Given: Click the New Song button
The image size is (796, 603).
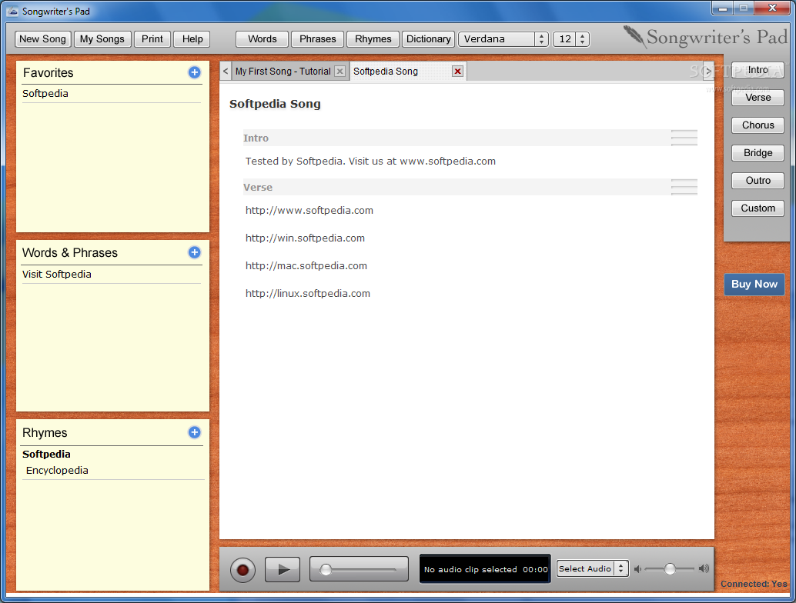Looking at the screenshot, I should click(42, 39).
